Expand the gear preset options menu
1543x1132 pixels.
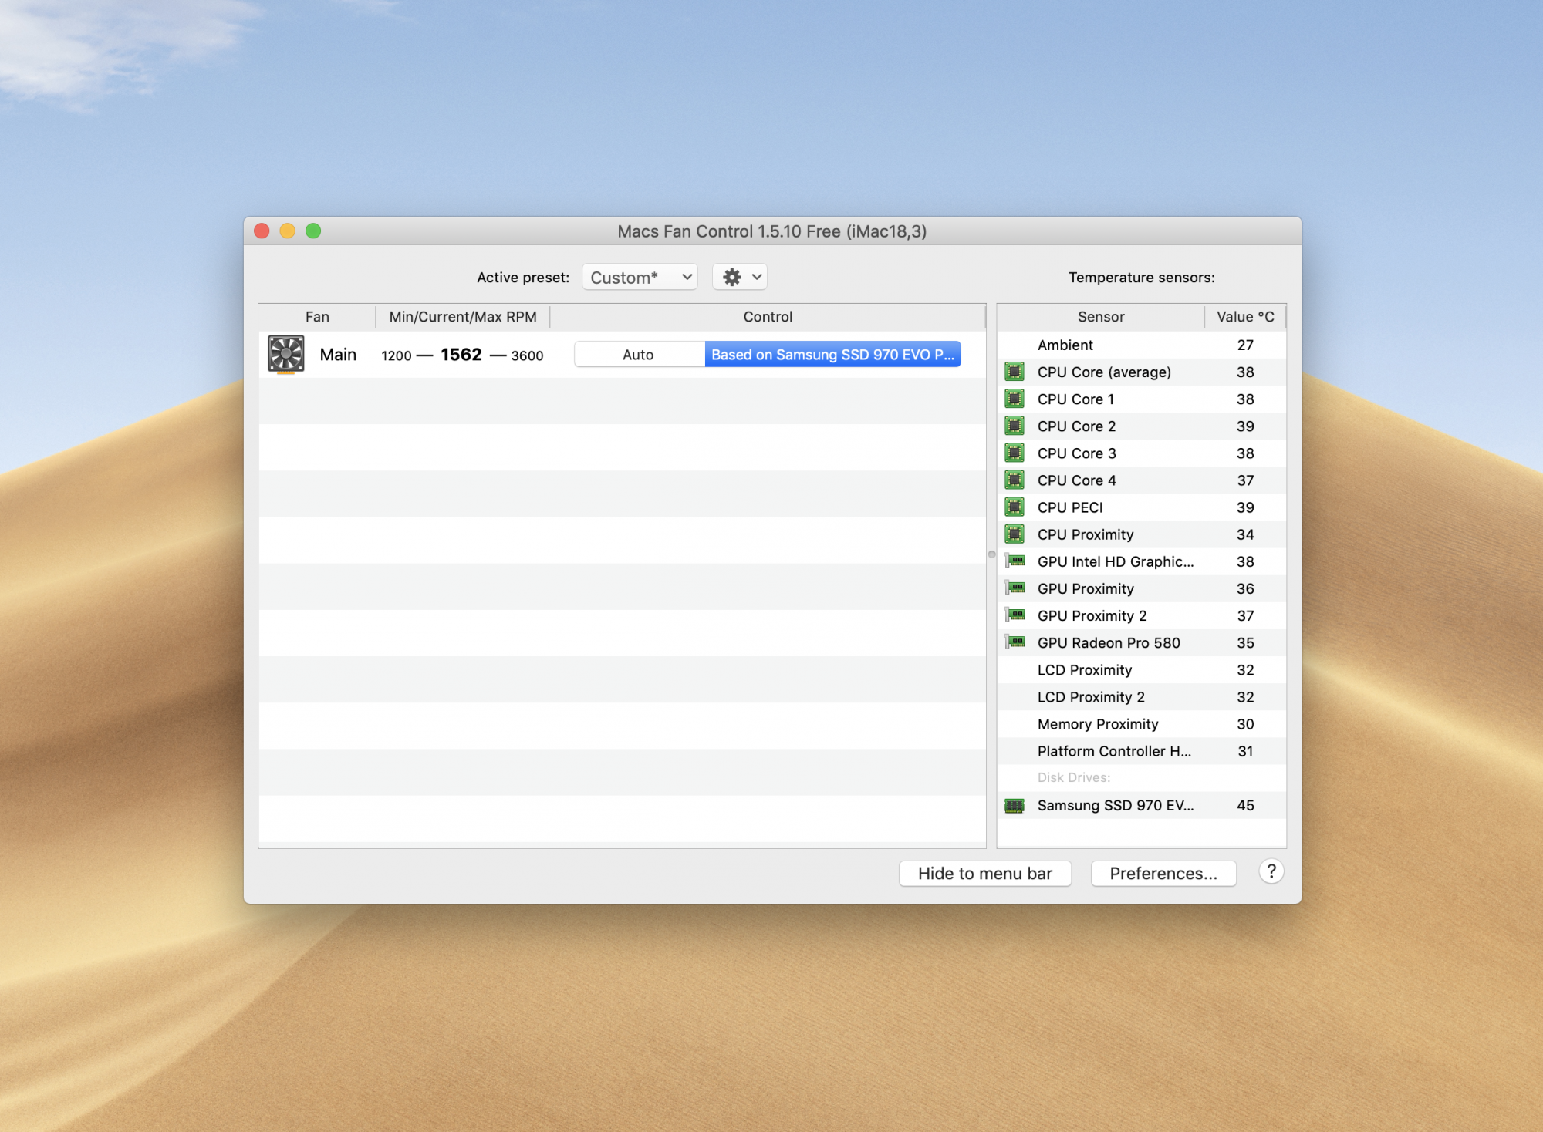(740, 278)
